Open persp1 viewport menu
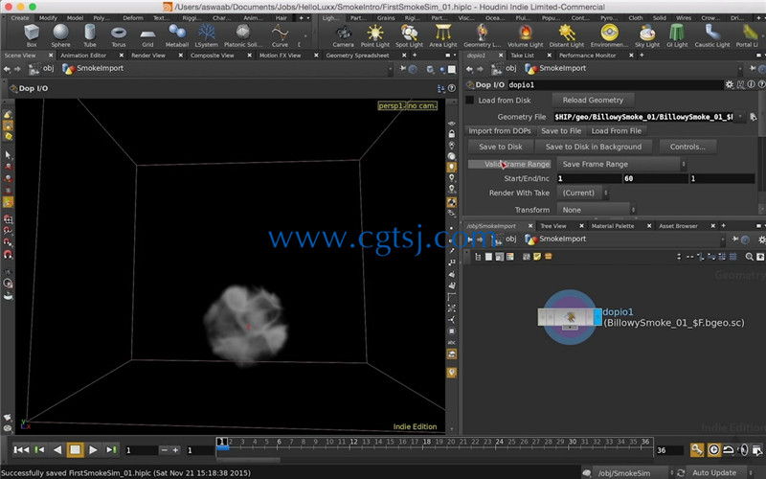The image size is (766, 479). tap(392, 105)
